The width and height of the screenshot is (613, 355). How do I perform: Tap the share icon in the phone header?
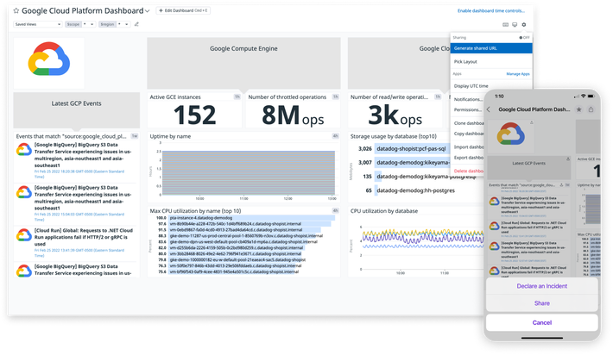591,109
